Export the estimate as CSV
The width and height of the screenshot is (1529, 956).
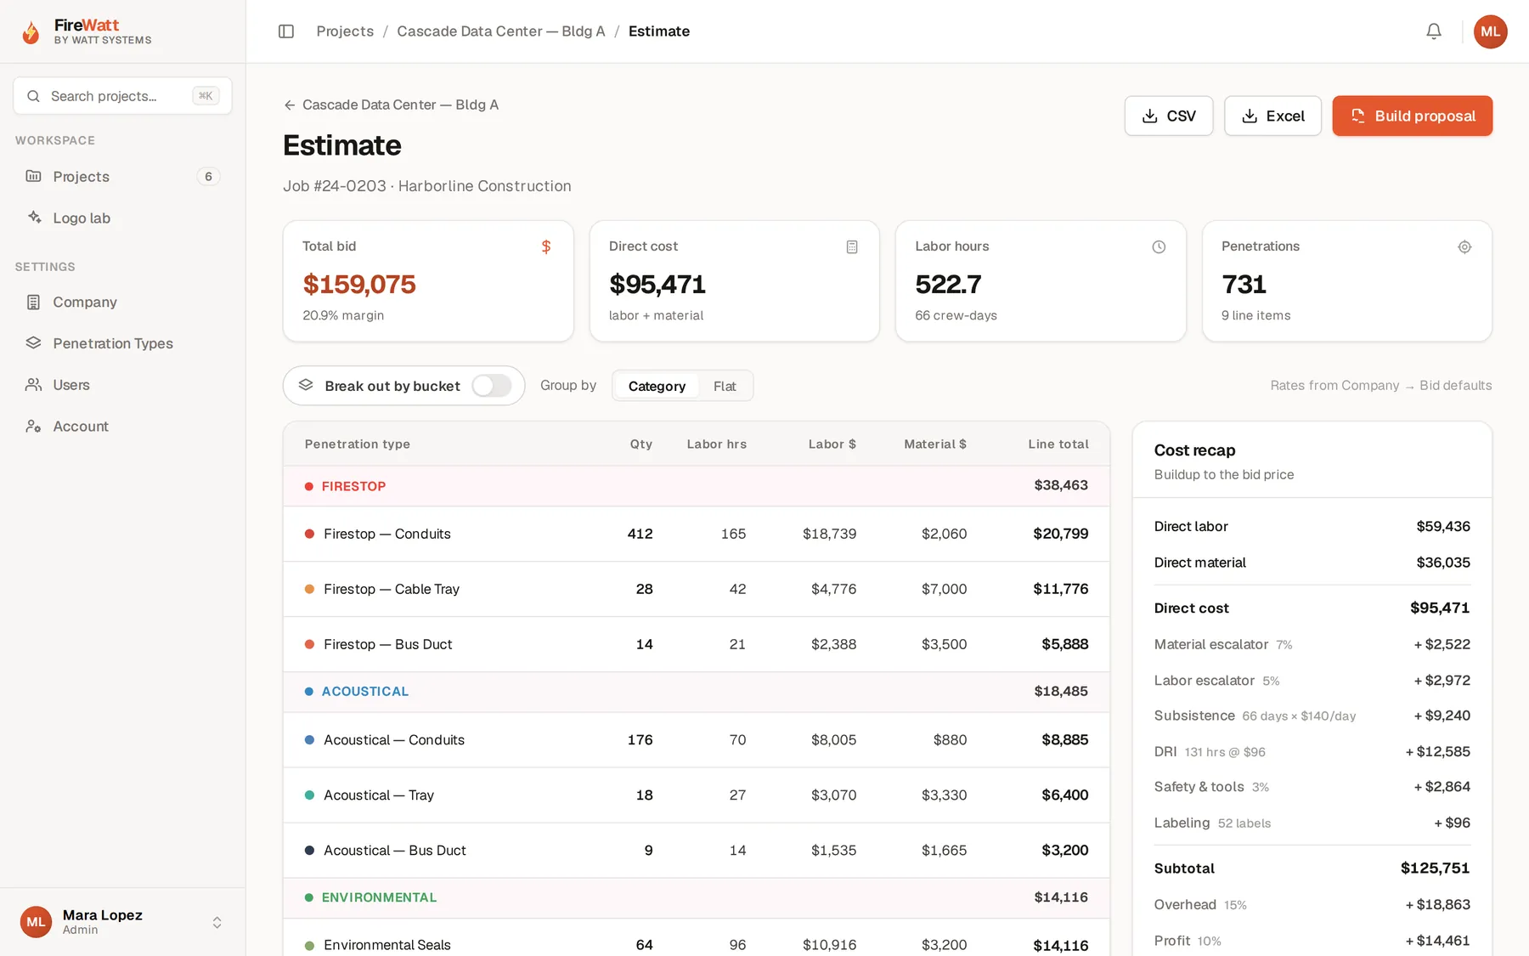[1169, 116]
